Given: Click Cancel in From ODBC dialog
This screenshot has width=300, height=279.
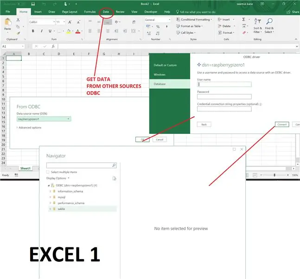Looking at the screenshot, I should coord(160,139).
